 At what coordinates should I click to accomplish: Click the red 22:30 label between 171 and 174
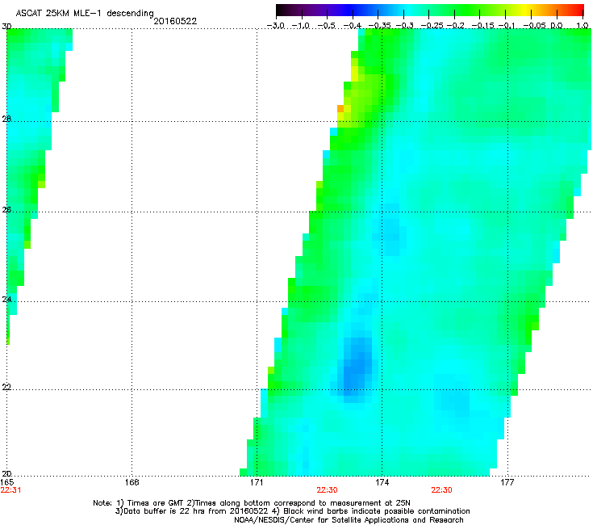327,490
